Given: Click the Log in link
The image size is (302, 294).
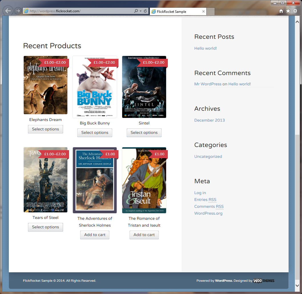Looking at the screenshot, I should point(200,193).
